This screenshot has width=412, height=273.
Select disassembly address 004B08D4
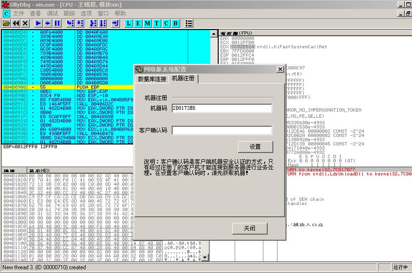pos(15,32)
